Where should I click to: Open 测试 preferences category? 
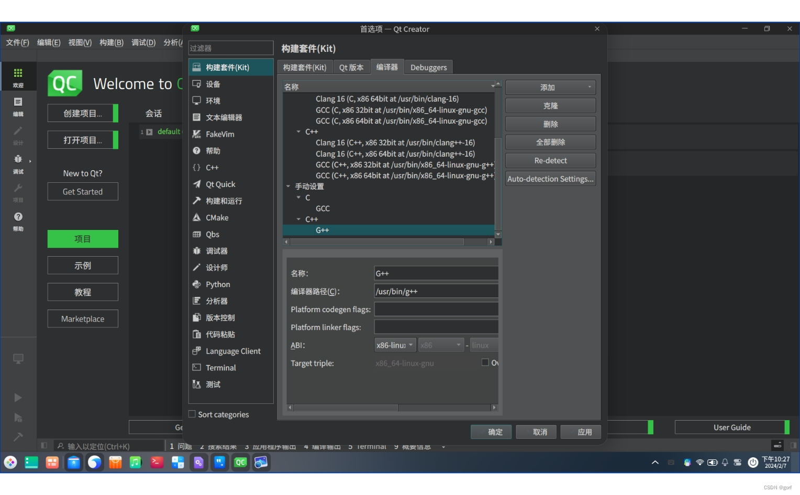click(x=231, y=384)
